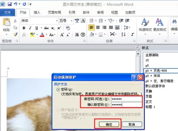Image resolution: width=178 pixels, height=131 pixels.
Task: Click the Sort A-Z icon
Action: point(124,34)
